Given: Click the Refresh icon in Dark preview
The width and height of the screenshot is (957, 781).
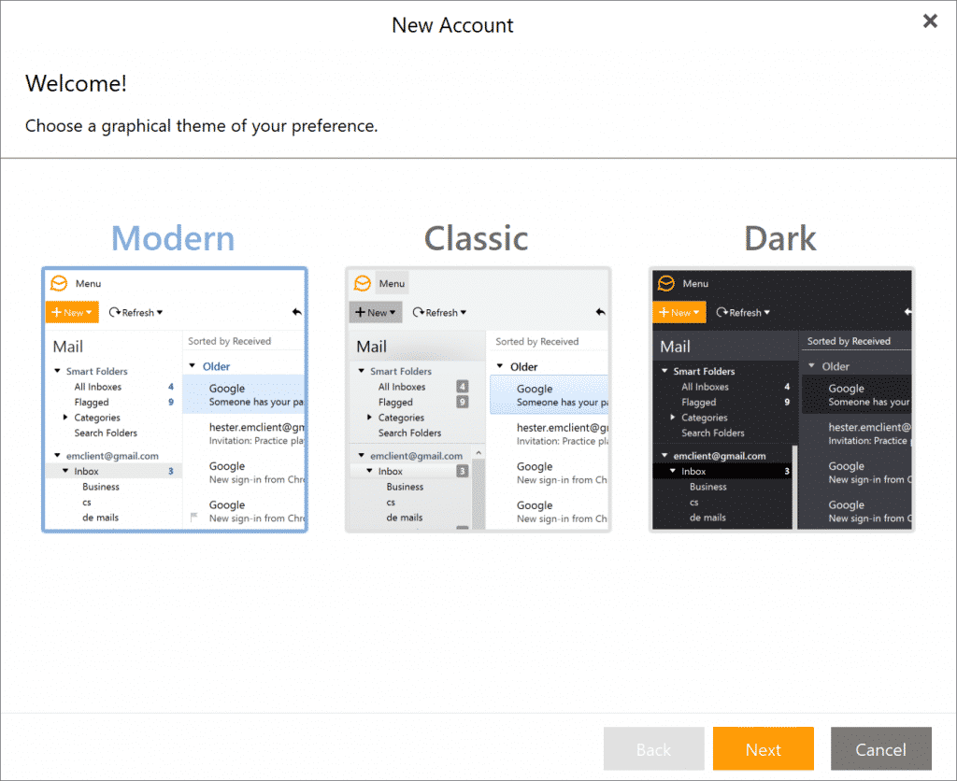Looking at the screenshot, I should [x=722, y=312].
